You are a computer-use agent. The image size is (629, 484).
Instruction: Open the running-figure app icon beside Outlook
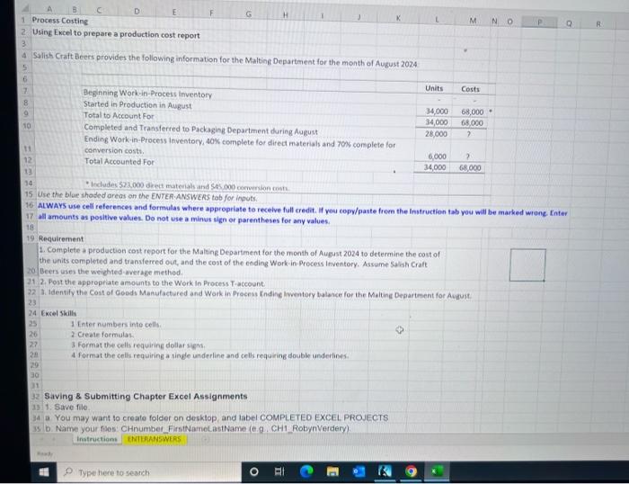click(x=385, y=471)
